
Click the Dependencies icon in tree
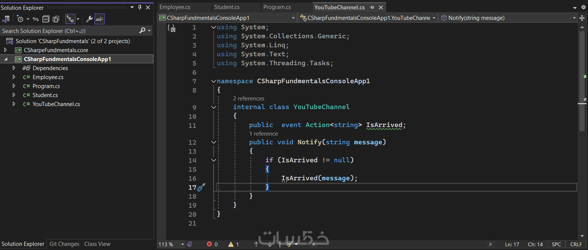[x=26, y=68]
